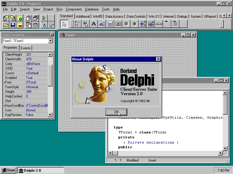Screen dimensions: 233x174
Task: Click the Start button on the taskbar
Action: point(8,170)
